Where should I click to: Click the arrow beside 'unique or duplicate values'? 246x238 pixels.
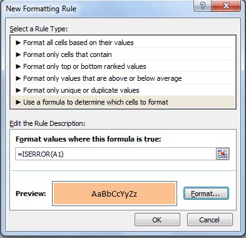pos(18,90)
